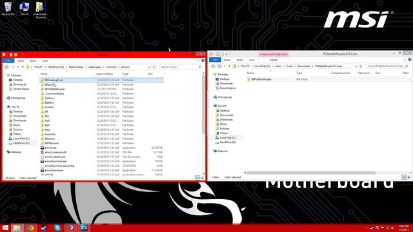Launch Google Chrome from the taskbar
The height and width of the screenshot is (232, 413).
click(x=30, y=227)
